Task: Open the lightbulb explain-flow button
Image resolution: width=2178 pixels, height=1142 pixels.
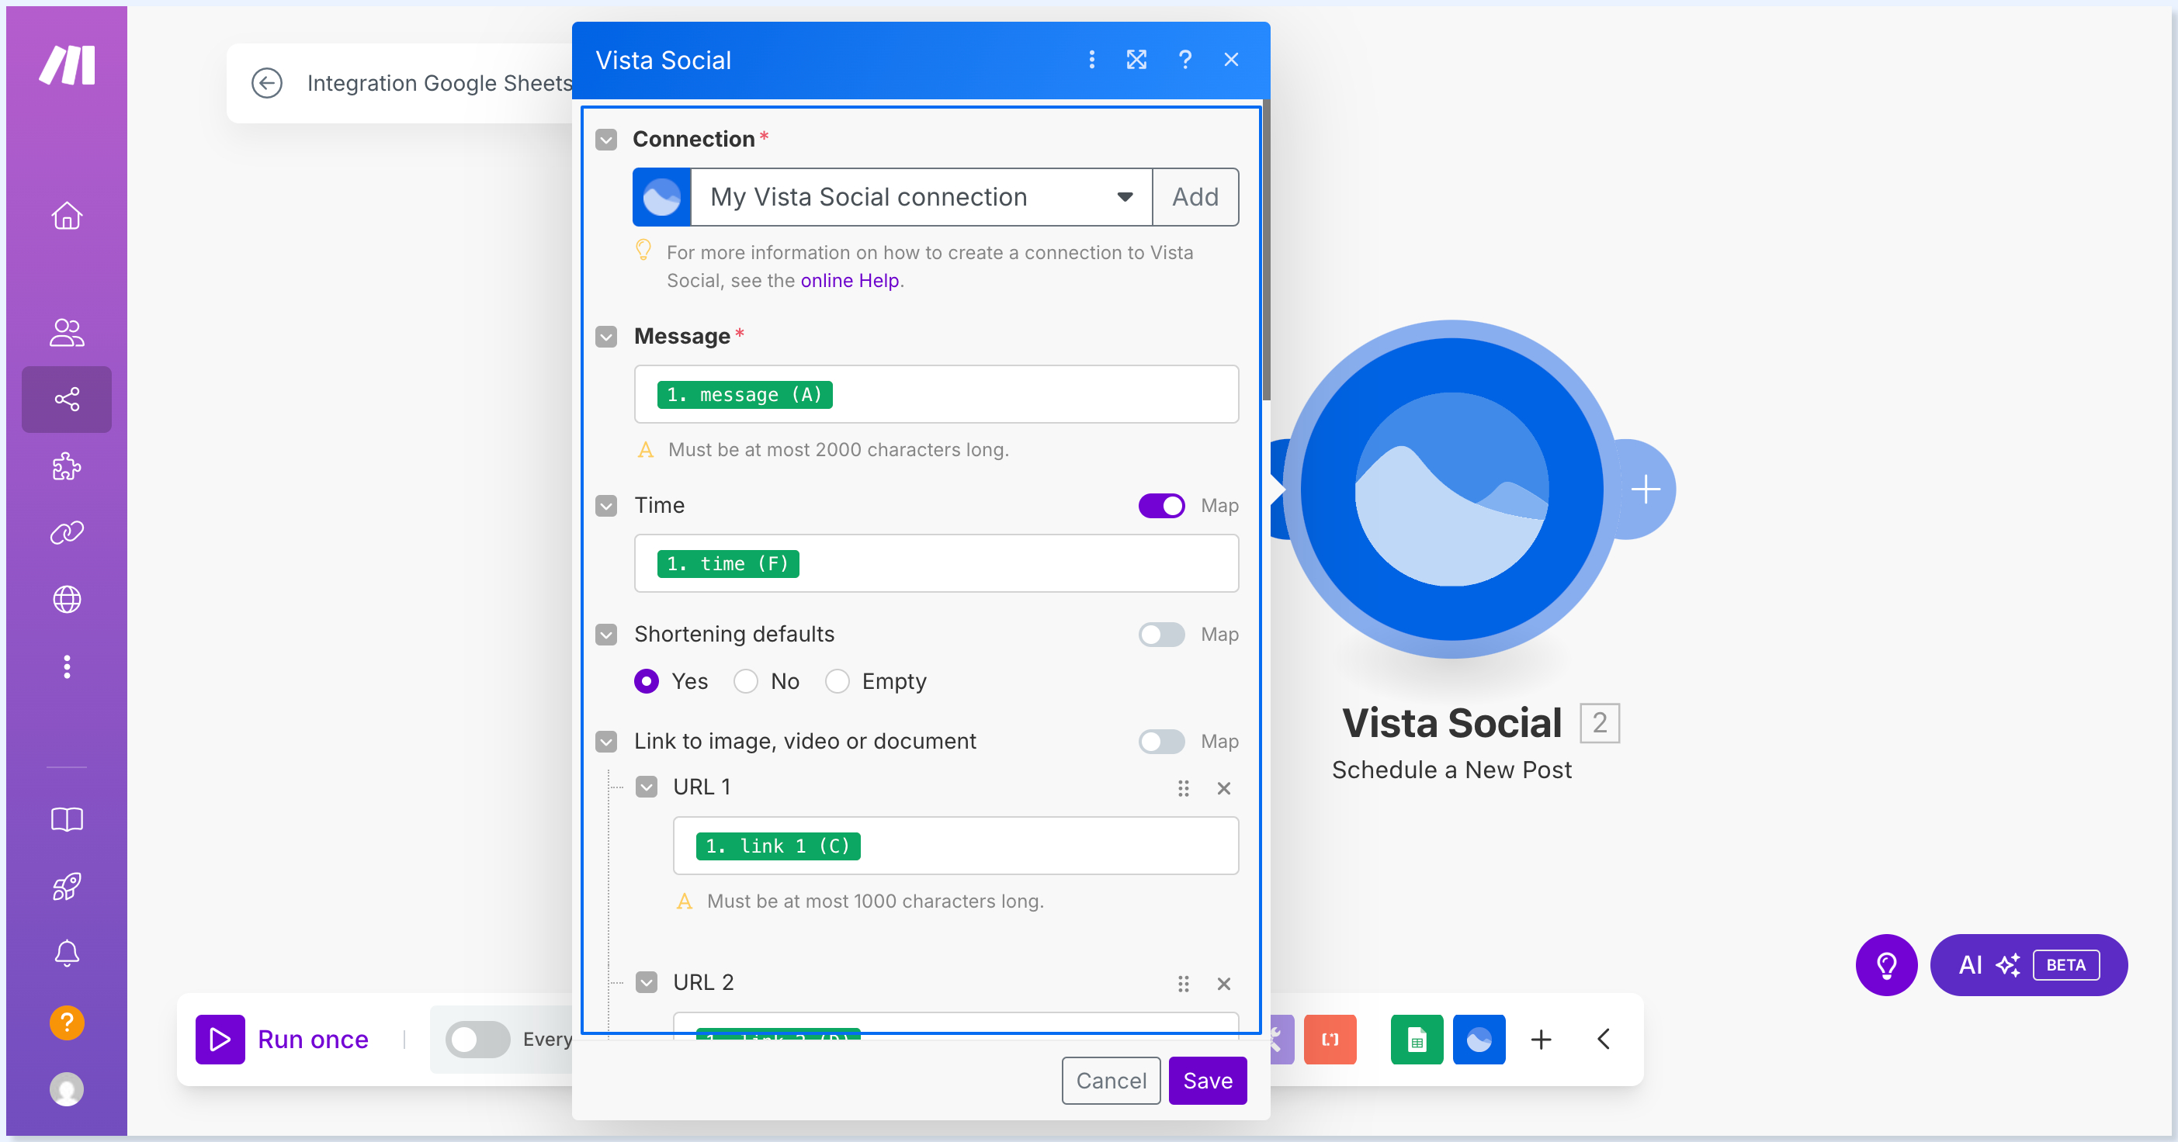Action: coord(1886,964)
